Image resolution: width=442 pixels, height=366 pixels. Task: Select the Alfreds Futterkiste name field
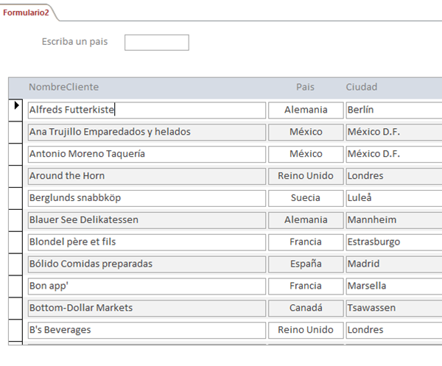click(147, 110)
